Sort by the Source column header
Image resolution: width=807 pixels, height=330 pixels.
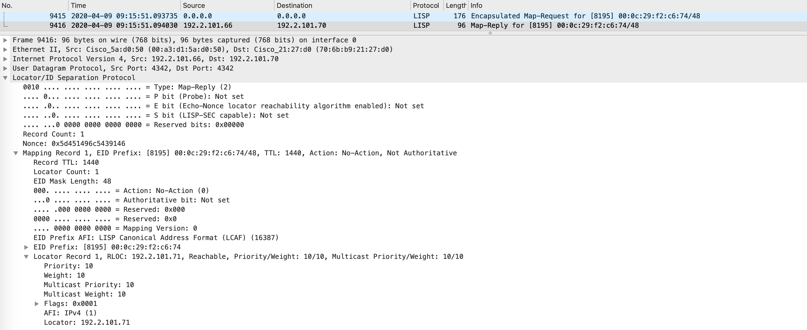227,6
